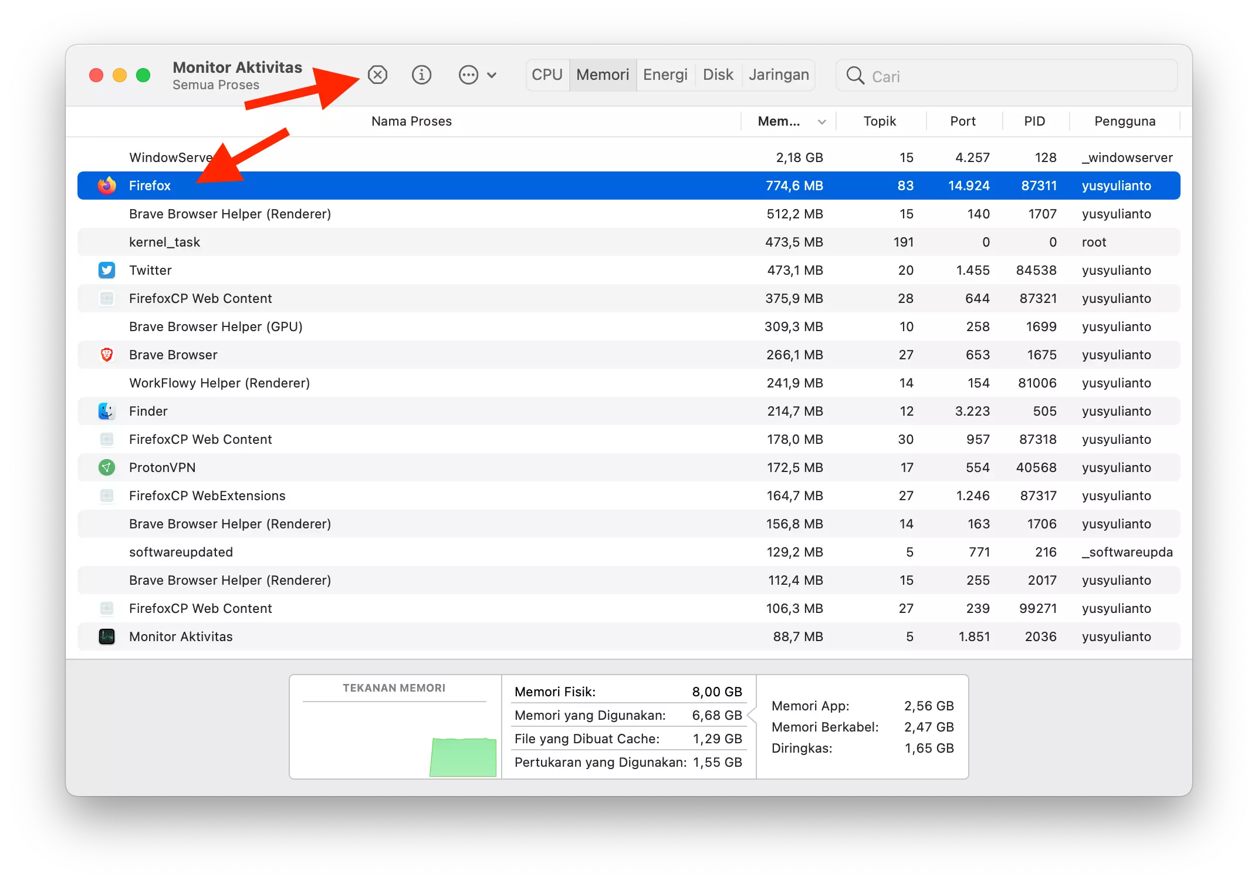
Task: Click the search magnifier icon
Action: click(x=855, y=76)
